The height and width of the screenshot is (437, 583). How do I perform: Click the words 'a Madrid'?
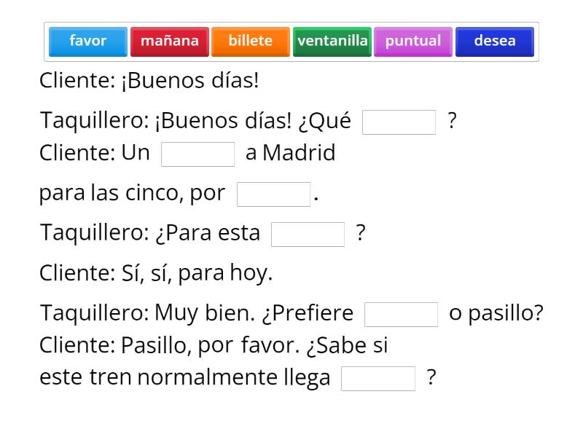291,154
